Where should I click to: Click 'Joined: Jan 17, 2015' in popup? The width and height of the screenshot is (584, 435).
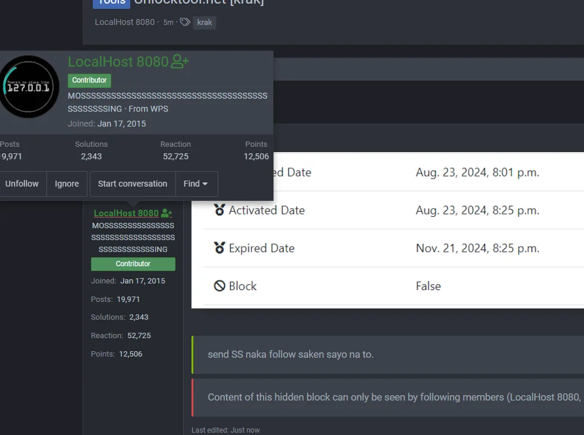coord(107,124)
